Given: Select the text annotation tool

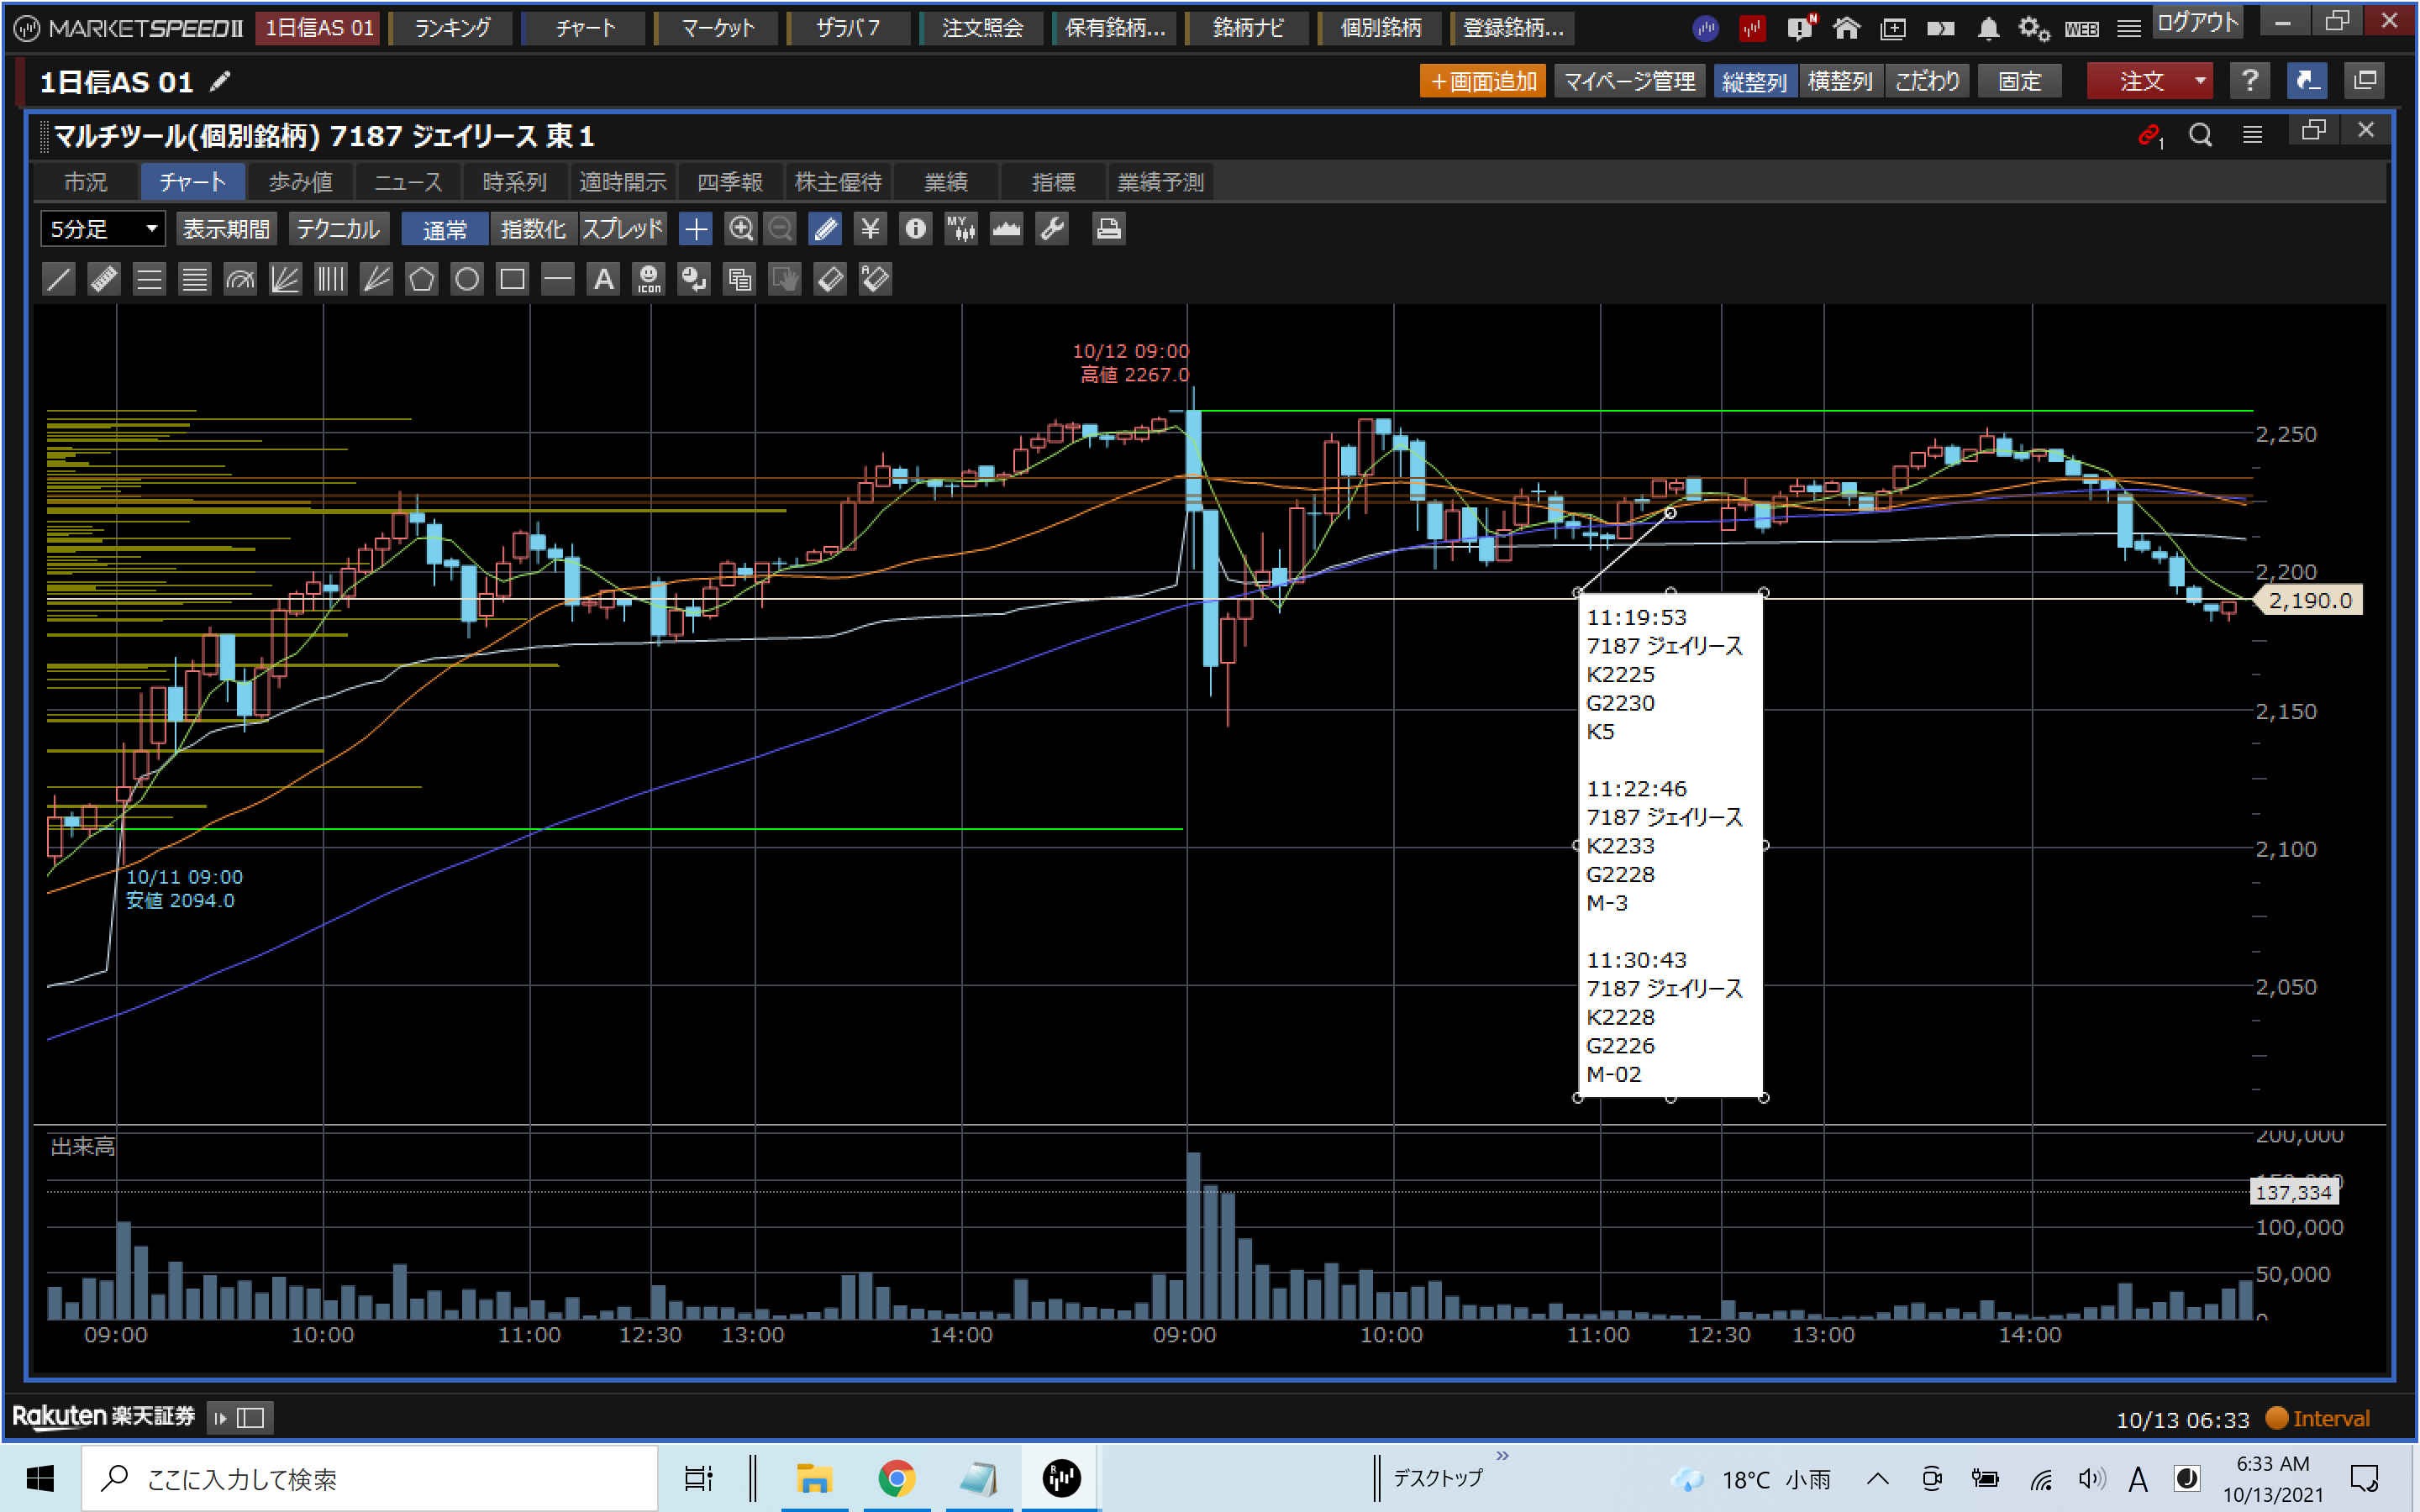Looking at the screenshot, I should coord(603,279).
